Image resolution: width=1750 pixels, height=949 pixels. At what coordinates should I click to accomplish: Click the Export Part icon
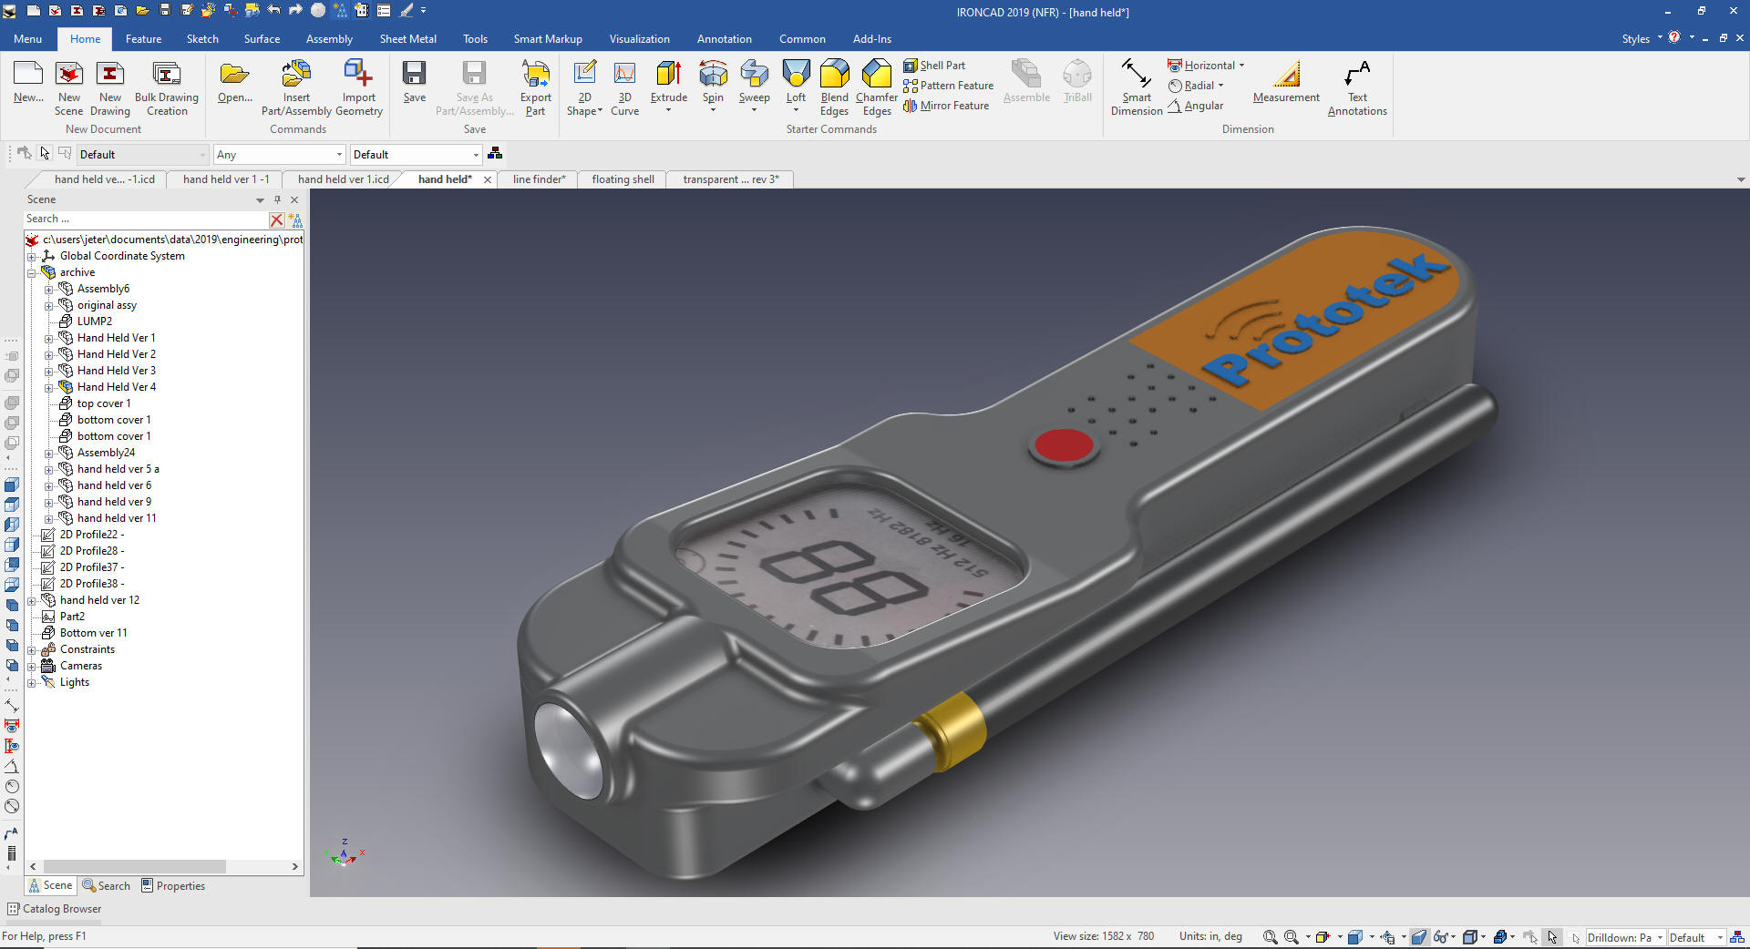(535, 75)
